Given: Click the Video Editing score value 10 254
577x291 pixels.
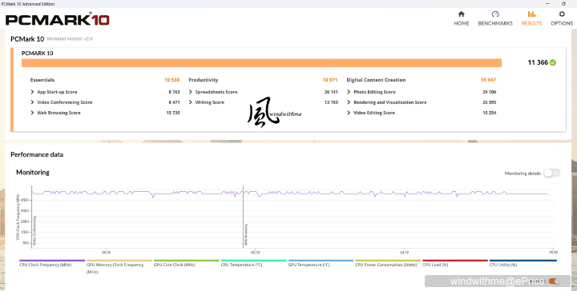Looking at the screenshot, I should (490, 113).
